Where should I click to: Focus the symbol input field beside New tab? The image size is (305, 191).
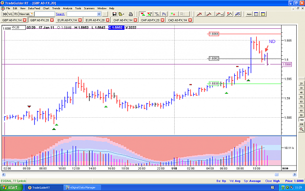[44, 14]
